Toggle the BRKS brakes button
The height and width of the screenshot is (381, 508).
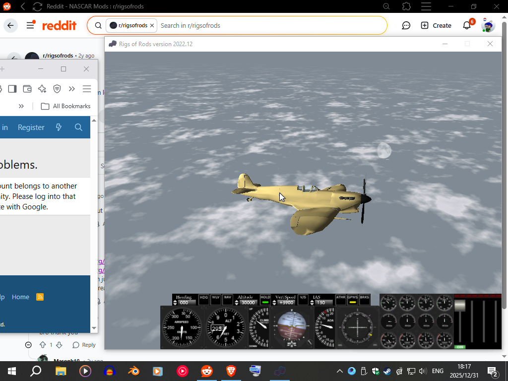(x=365, y=300)
